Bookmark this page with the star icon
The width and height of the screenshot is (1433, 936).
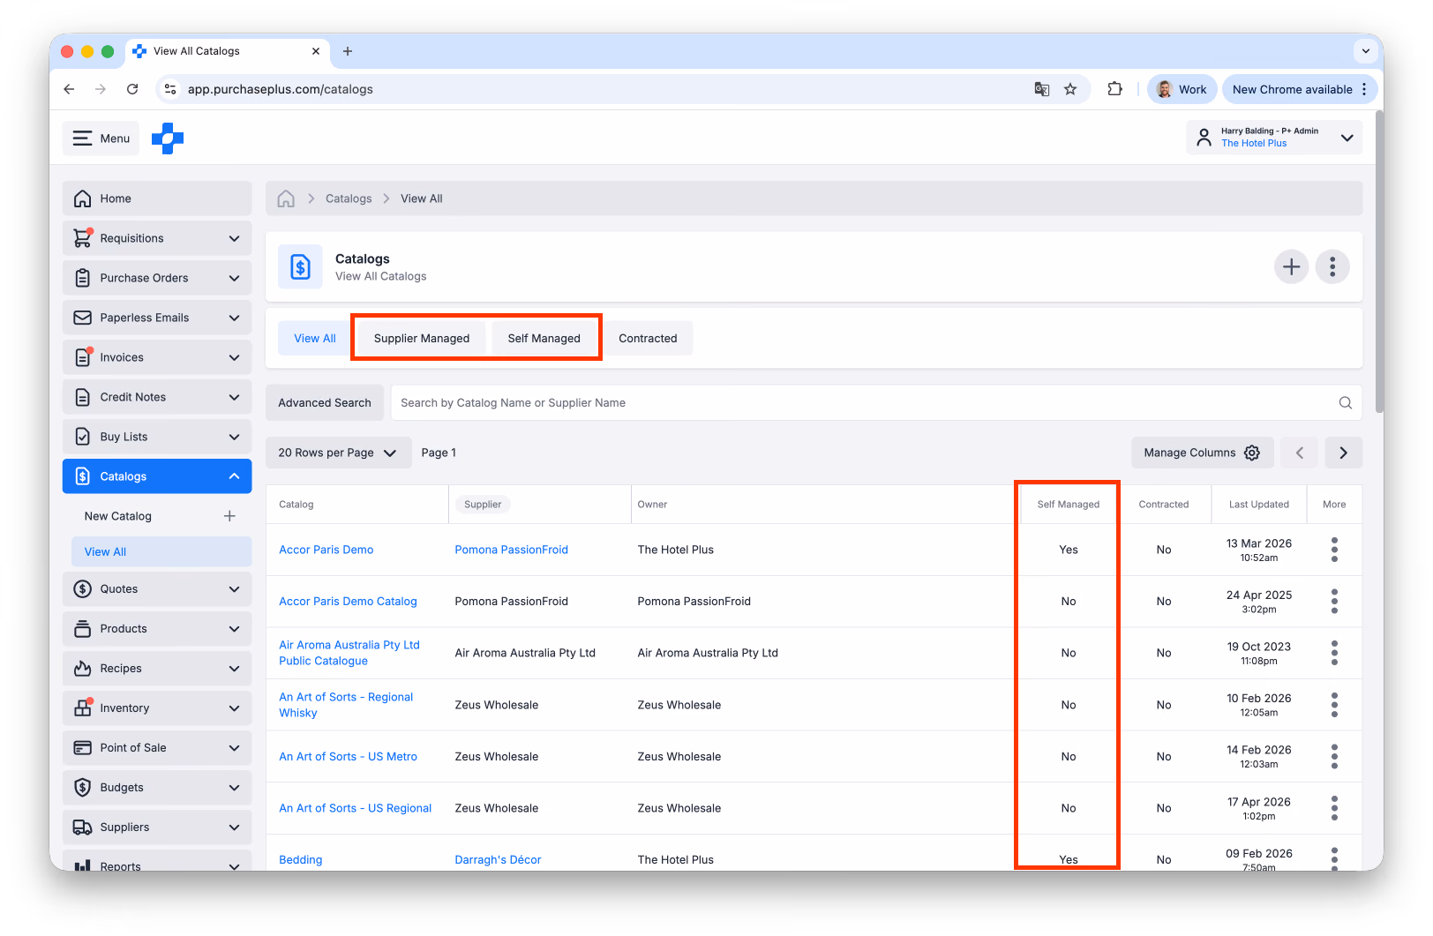(x=1070, y=89)
